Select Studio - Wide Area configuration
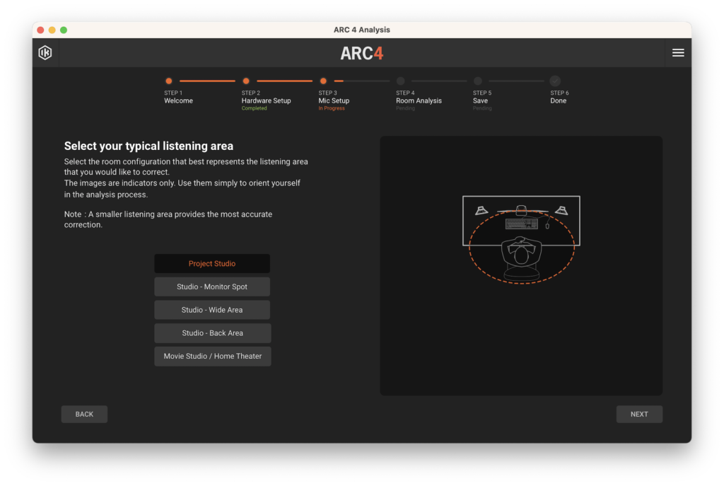The width and height of the screenshot is (724, 486). pos(212,310)
